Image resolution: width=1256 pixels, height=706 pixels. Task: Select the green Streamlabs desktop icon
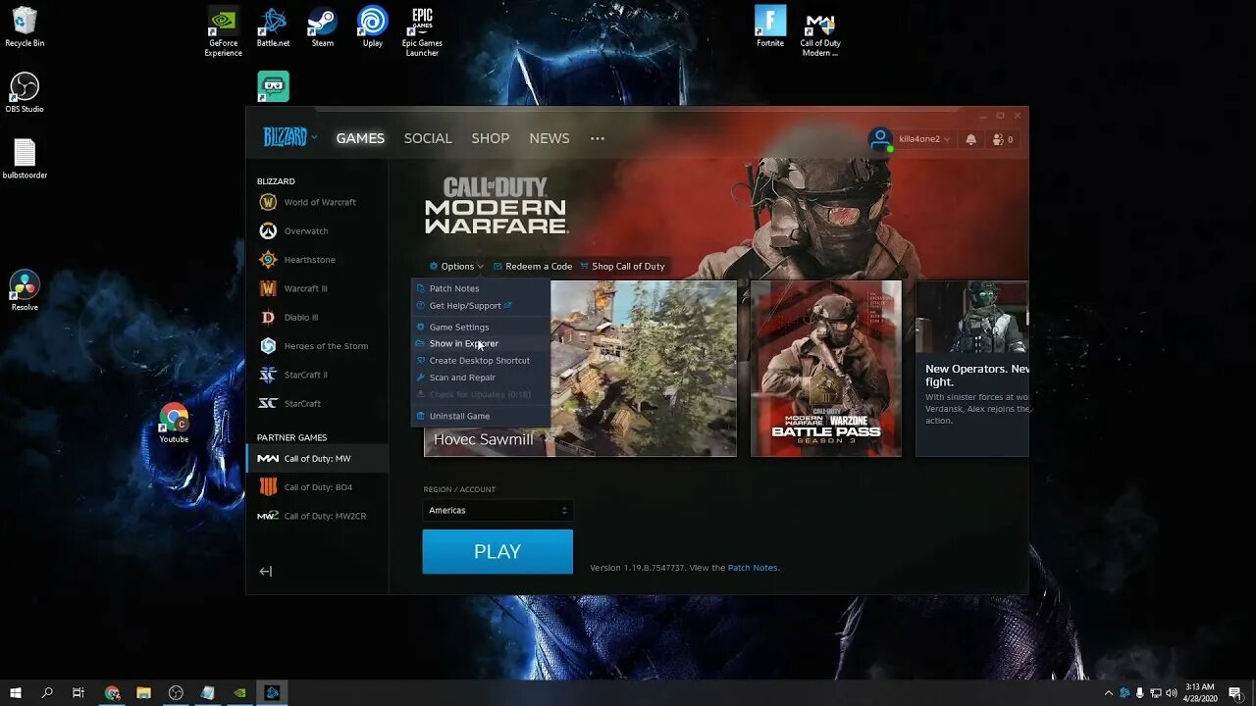[273, 86]
